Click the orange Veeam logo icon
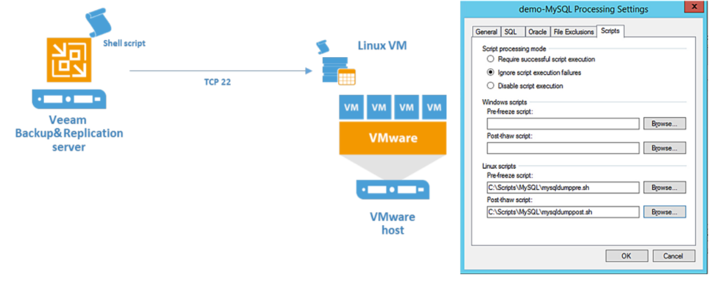Image resolution: width=721 pixels, height=286 pixels. 69,60
